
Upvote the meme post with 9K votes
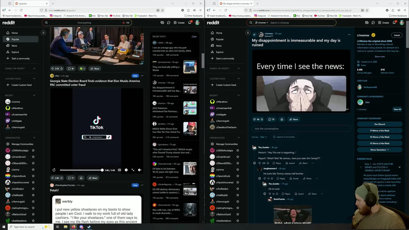coord(255,119)
